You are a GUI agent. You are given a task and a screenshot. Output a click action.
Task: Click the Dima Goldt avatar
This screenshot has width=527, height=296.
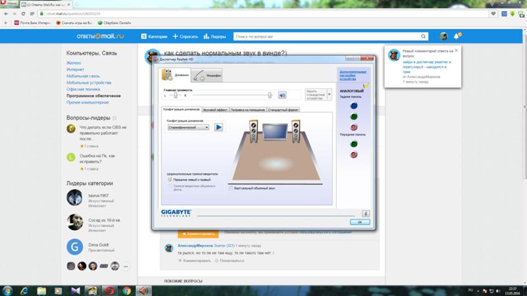tap(74, 247)
